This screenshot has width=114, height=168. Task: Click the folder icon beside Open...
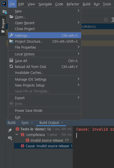tap(11, 17)
